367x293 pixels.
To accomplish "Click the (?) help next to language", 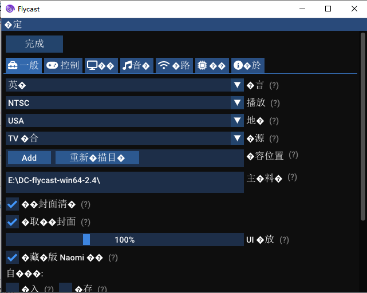I will coord(274,85).
